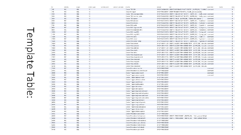Click the 'DROP TRIGGER IF EXISTS _HIS_DB_' sql cell

[x=186, y=12]
